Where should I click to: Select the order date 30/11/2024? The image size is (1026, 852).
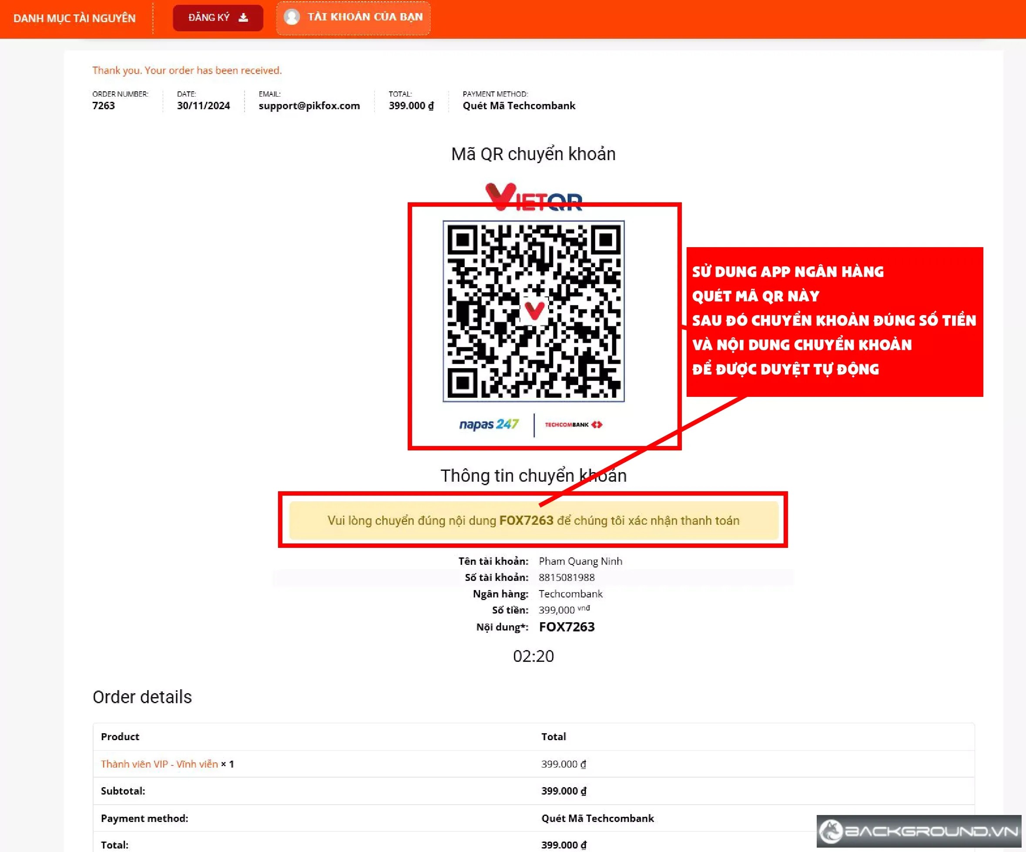203,106
